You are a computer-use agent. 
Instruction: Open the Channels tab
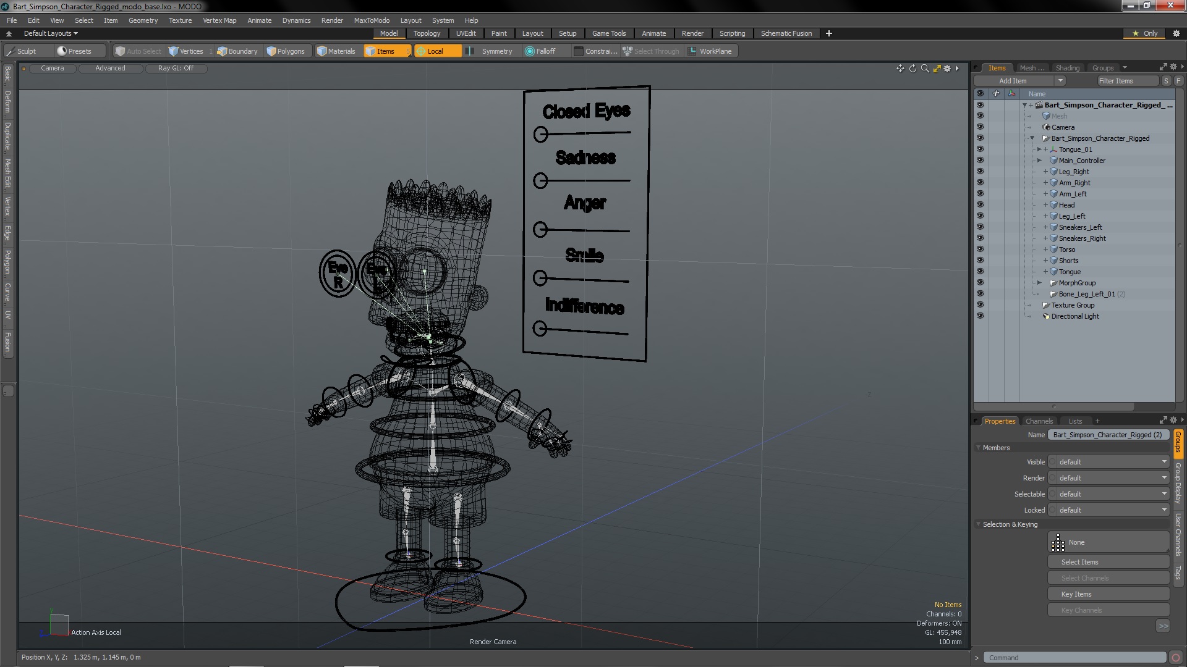[1039, 421]
